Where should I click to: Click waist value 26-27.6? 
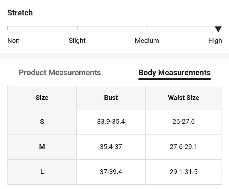click(x=183, y=122)
